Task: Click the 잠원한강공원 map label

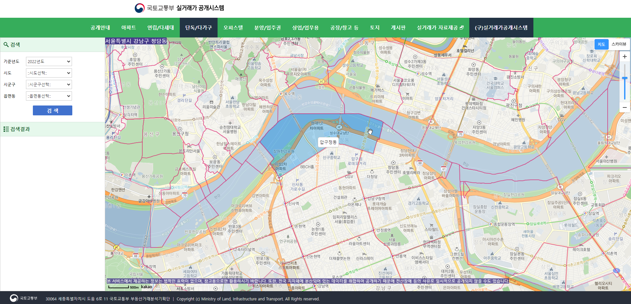Action: (x=284, y=152)
